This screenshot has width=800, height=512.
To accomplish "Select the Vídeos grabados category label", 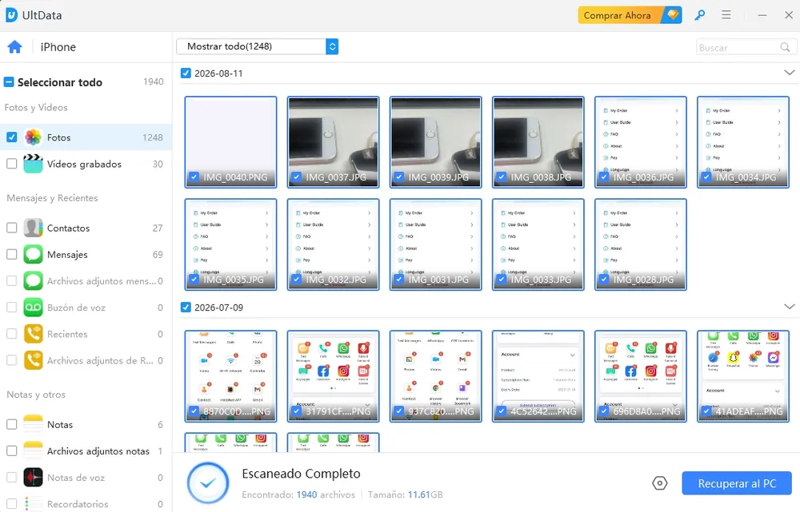I will click(84, 164).
